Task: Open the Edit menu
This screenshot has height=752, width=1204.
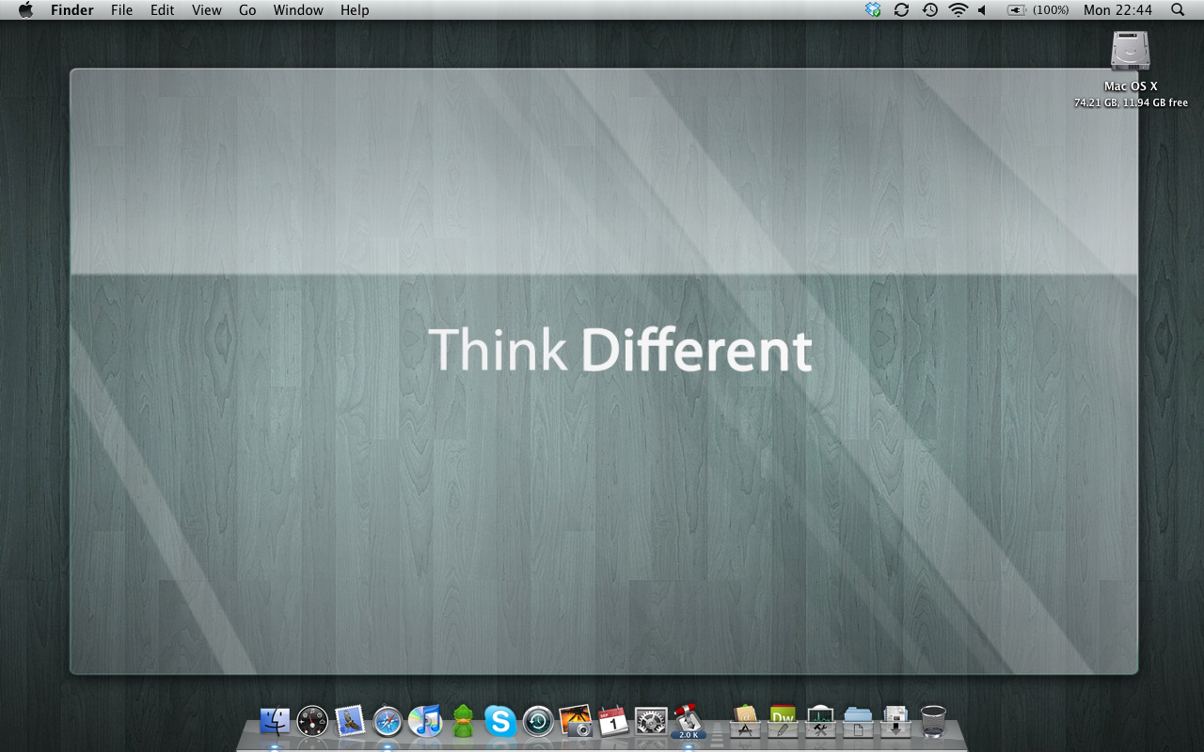Action: point(163,10)
